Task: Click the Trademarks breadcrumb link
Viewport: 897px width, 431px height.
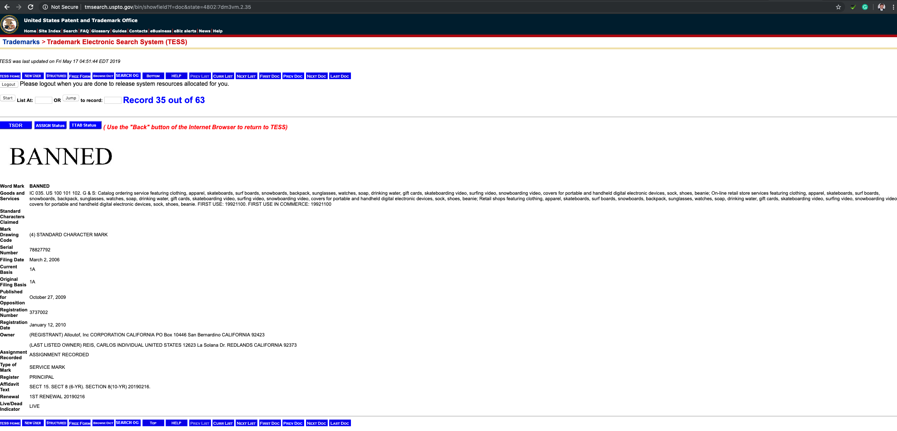Action: tap(21, 42)
